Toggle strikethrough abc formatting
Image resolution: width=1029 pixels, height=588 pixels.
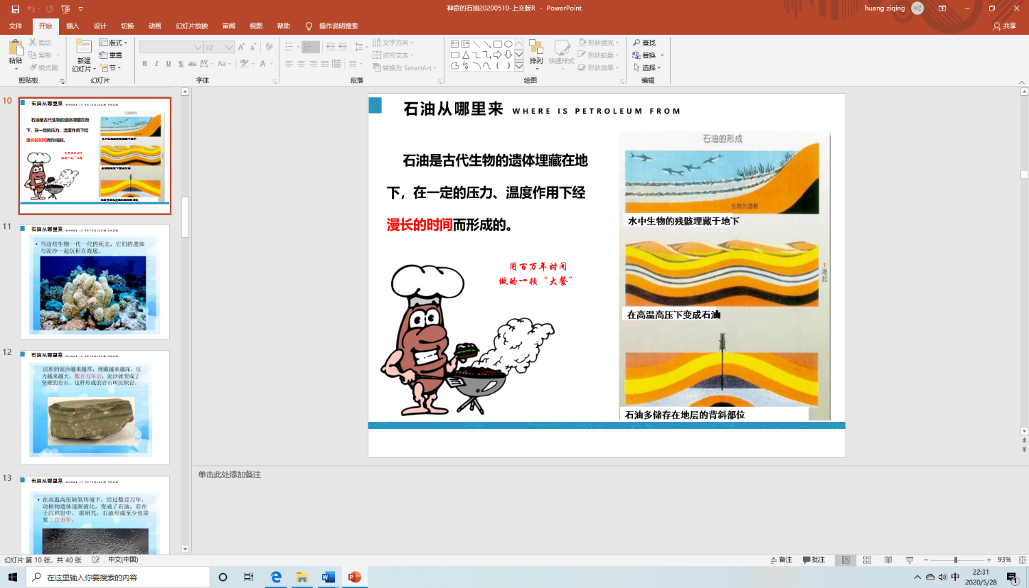[193, 64]
